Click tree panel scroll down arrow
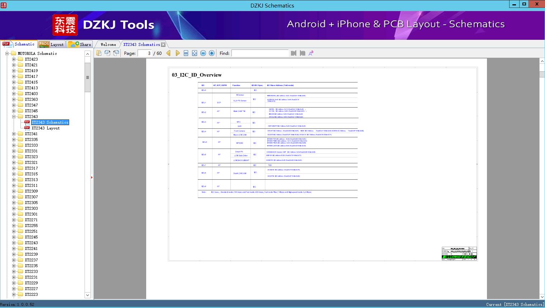This screenshot has height=308, width=545. [87, 295]
